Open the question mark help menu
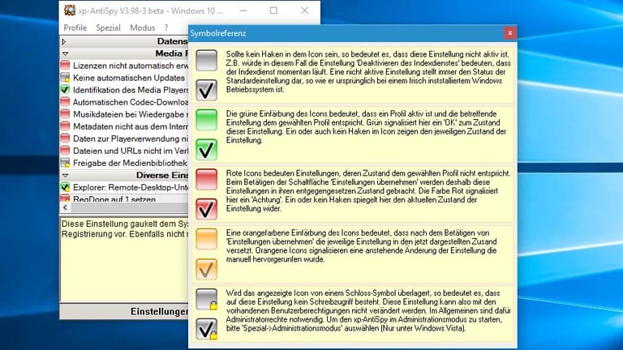The height and width of the screenshot is (350, 623). click(166, 28)
